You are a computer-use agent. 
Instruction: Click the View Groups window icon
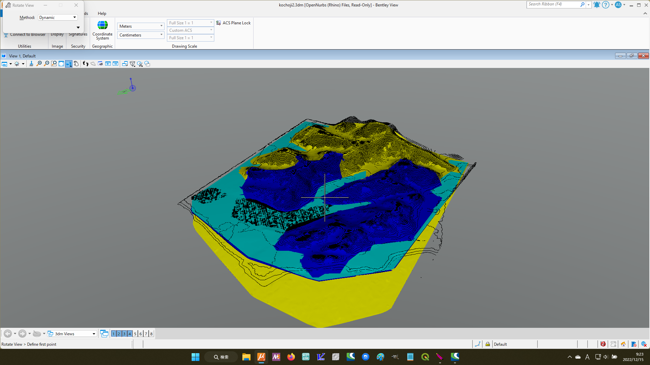coord(104,334)
